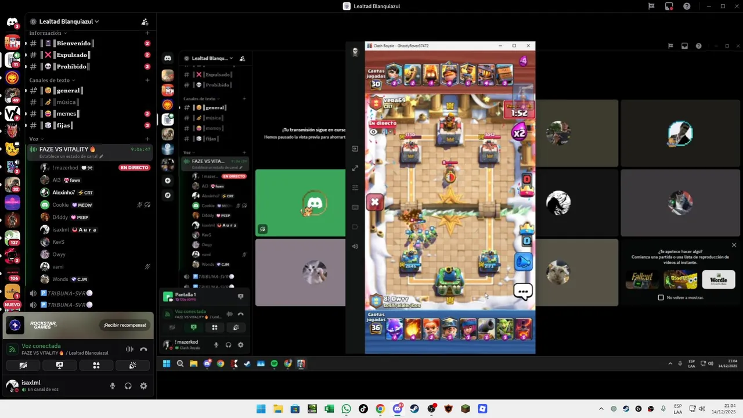Open Rockstar Games quest icon

coord(15,325)
